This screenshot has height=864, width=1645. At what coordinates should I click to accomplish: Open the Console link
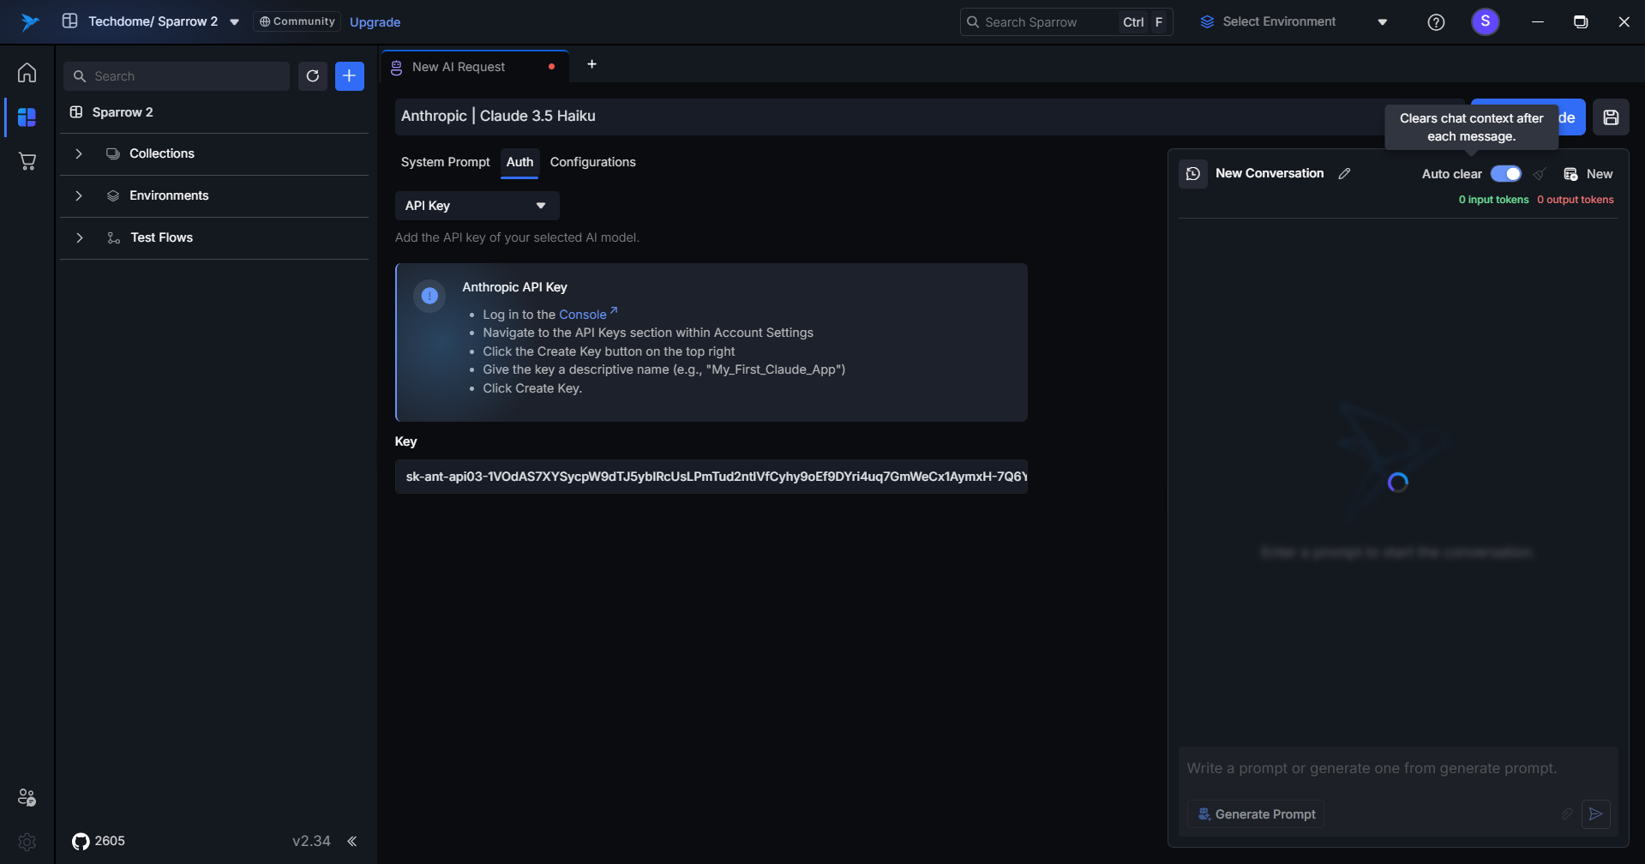583,315
